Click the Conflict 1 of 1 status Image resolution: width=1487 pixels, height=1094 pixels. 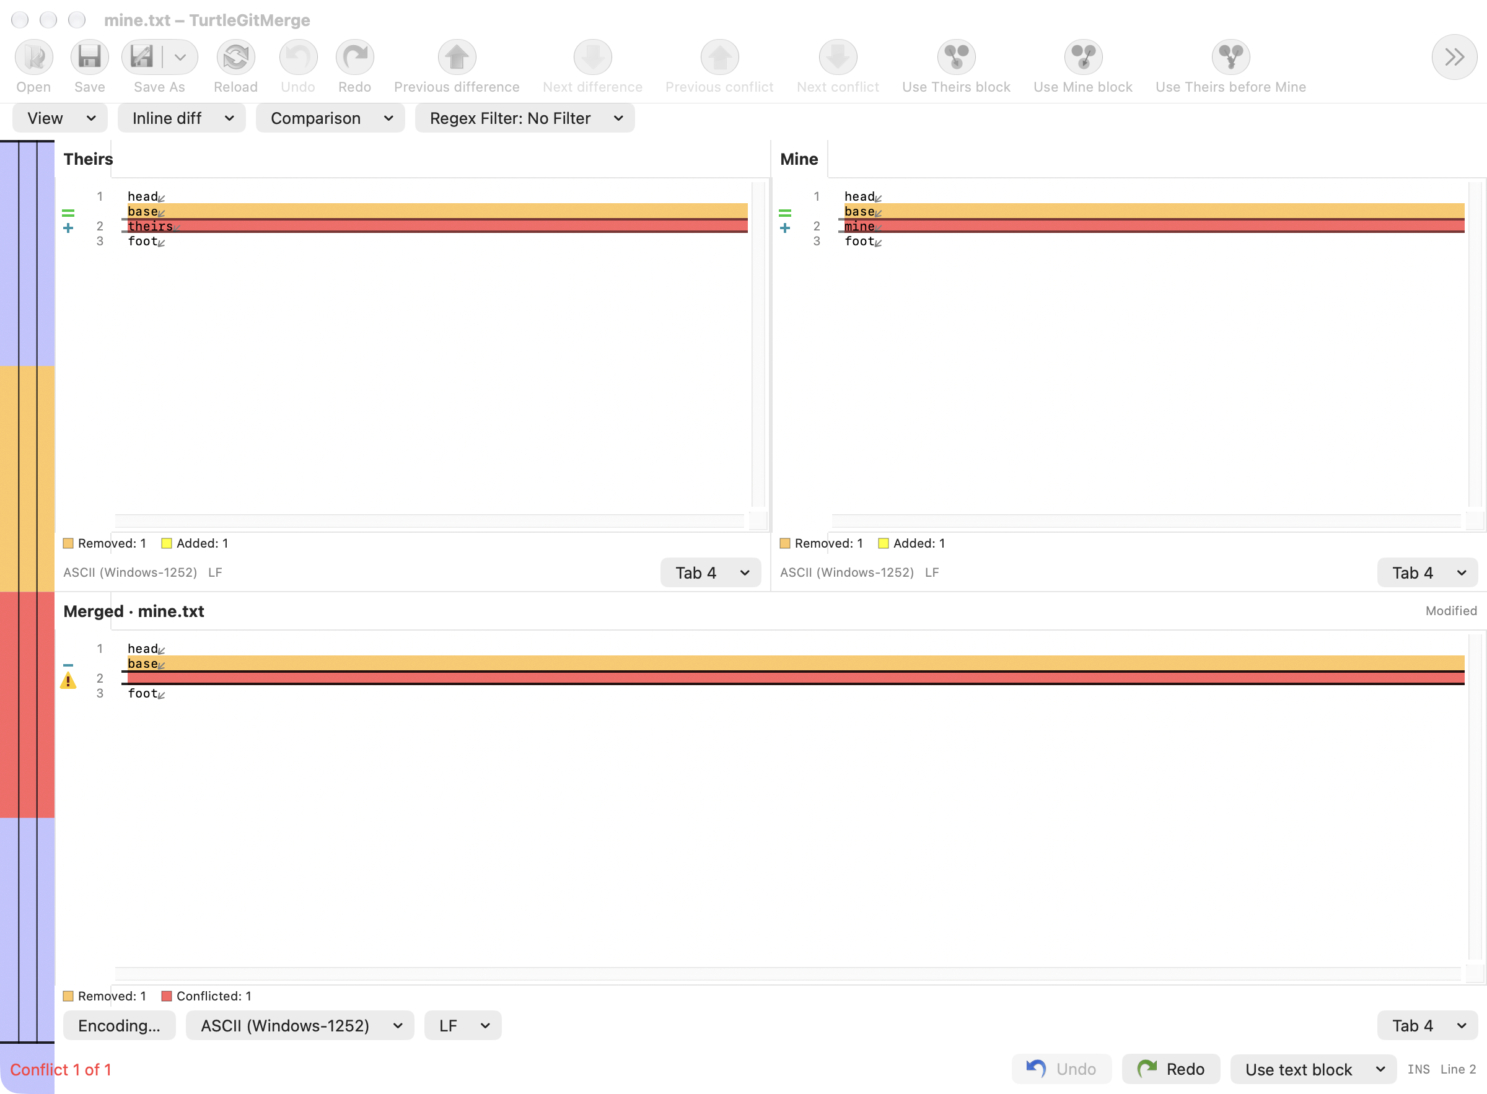[x=61, y=1069]
